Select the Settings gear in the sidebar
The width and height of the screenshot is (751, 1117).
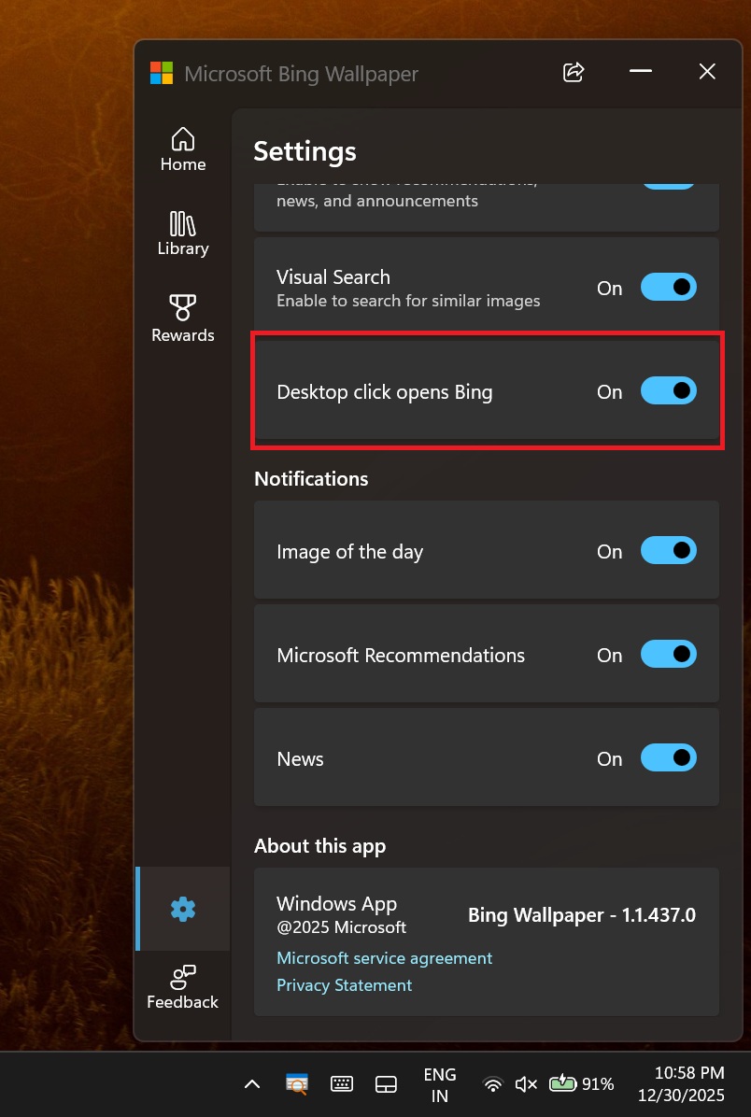[182, 908]
